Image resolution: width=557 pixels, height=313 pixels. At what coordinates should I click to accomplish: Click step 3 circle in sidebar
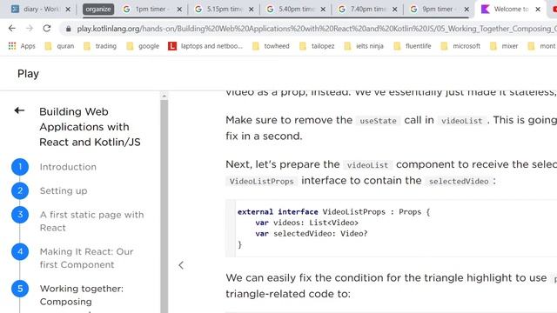tap(20, 215)
